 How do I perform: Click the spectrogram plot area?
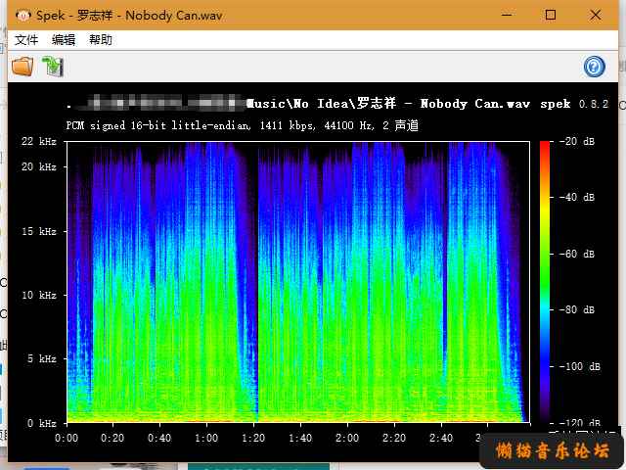pyautogui.click(x=298, y=282)
